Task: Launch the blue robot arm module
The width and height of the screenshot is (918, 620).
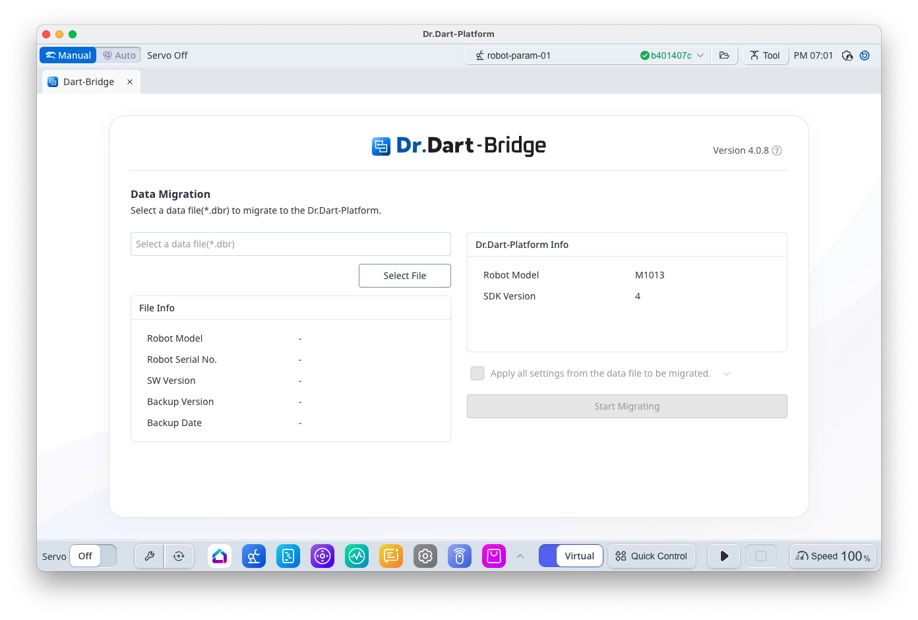Action: point(254,556)
